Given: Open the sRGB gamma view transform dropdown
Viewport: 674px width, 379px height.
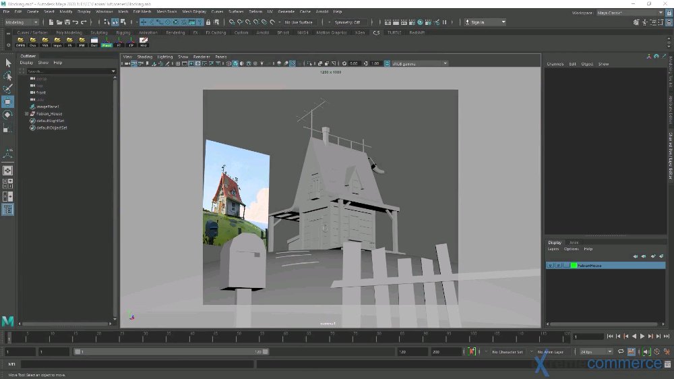Looking at the screenshot, I should point(419,63).
